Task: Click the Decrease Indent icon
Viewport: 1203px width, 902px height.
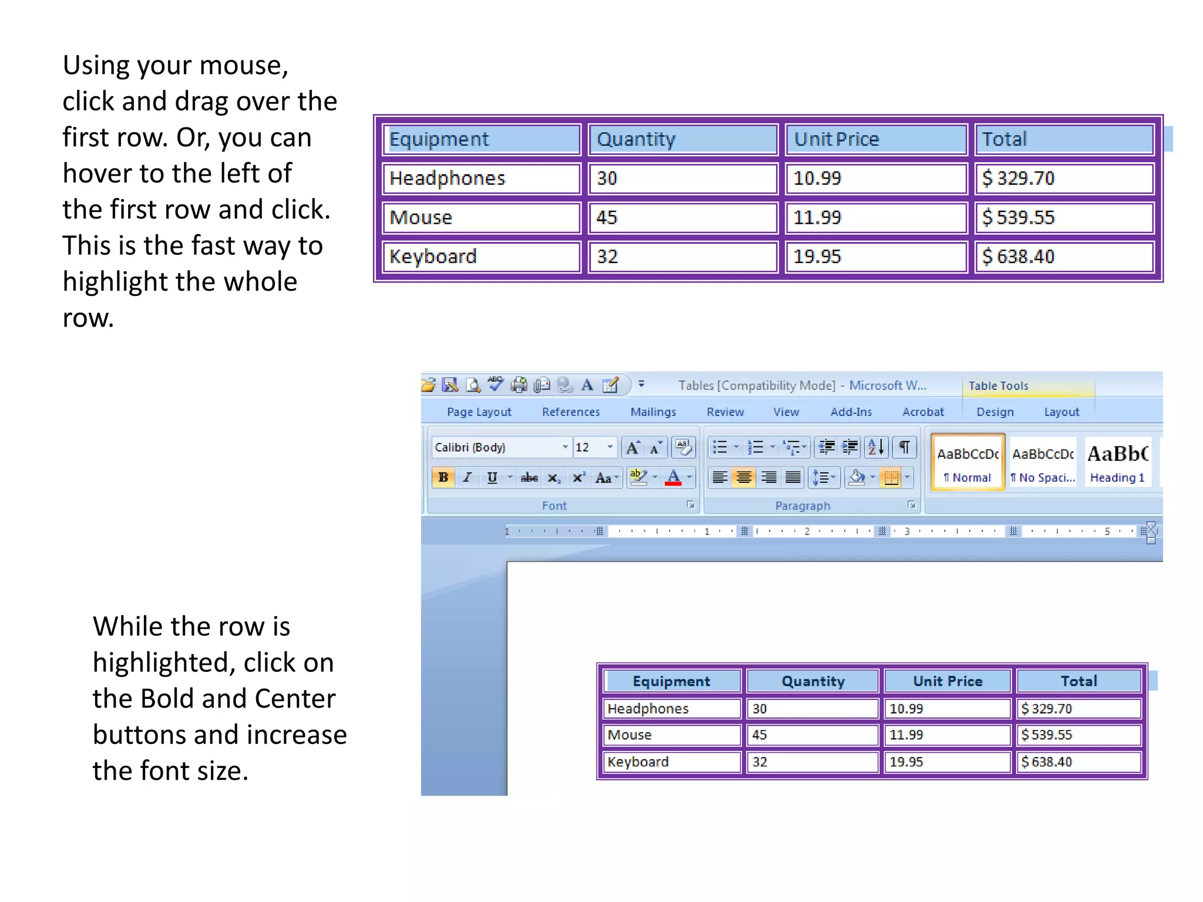Action: tap(826, 447)
